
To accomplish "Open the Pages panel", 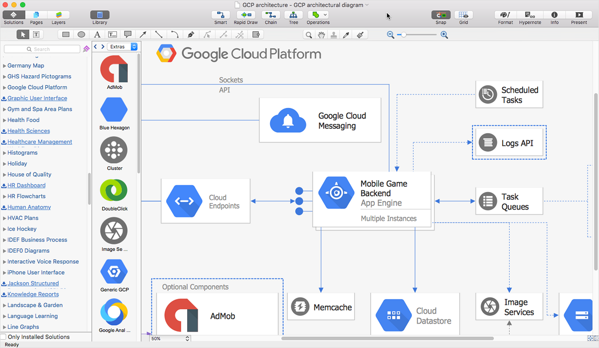I will [36, 15].
